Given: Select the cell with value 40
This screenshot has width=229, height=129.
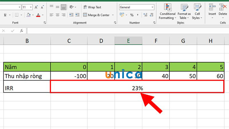Looking at the screenshot, I should (x=156, y=76).
